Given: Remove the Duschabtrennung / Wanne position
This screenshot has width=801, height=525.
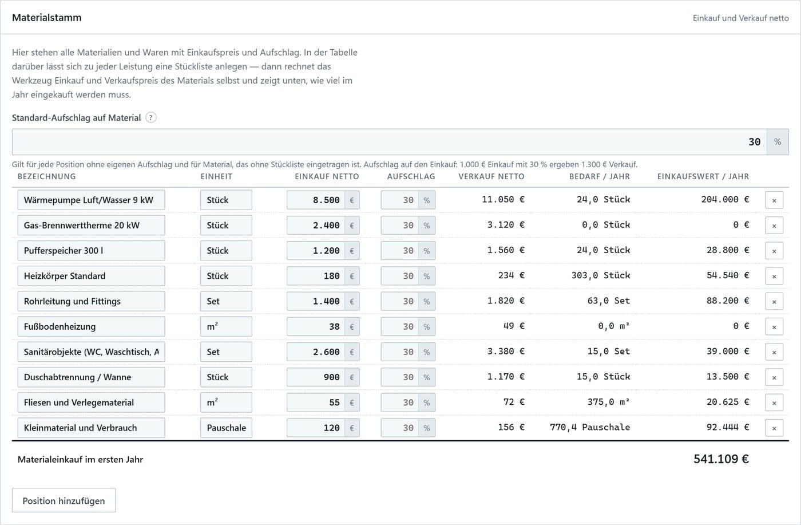Looking at the screenshot, I should coord(774,377).
